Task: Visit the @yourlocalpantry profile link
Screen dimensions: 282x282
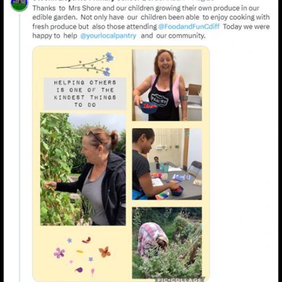Action: (x=108, y=36)
